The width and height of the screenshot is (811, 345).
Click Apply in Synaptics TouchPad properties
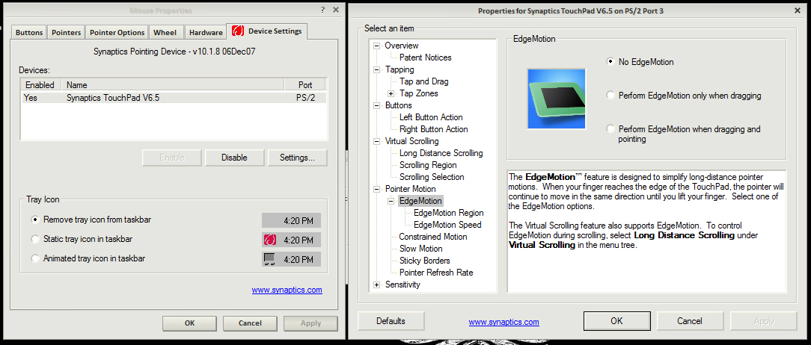point(763,320)
